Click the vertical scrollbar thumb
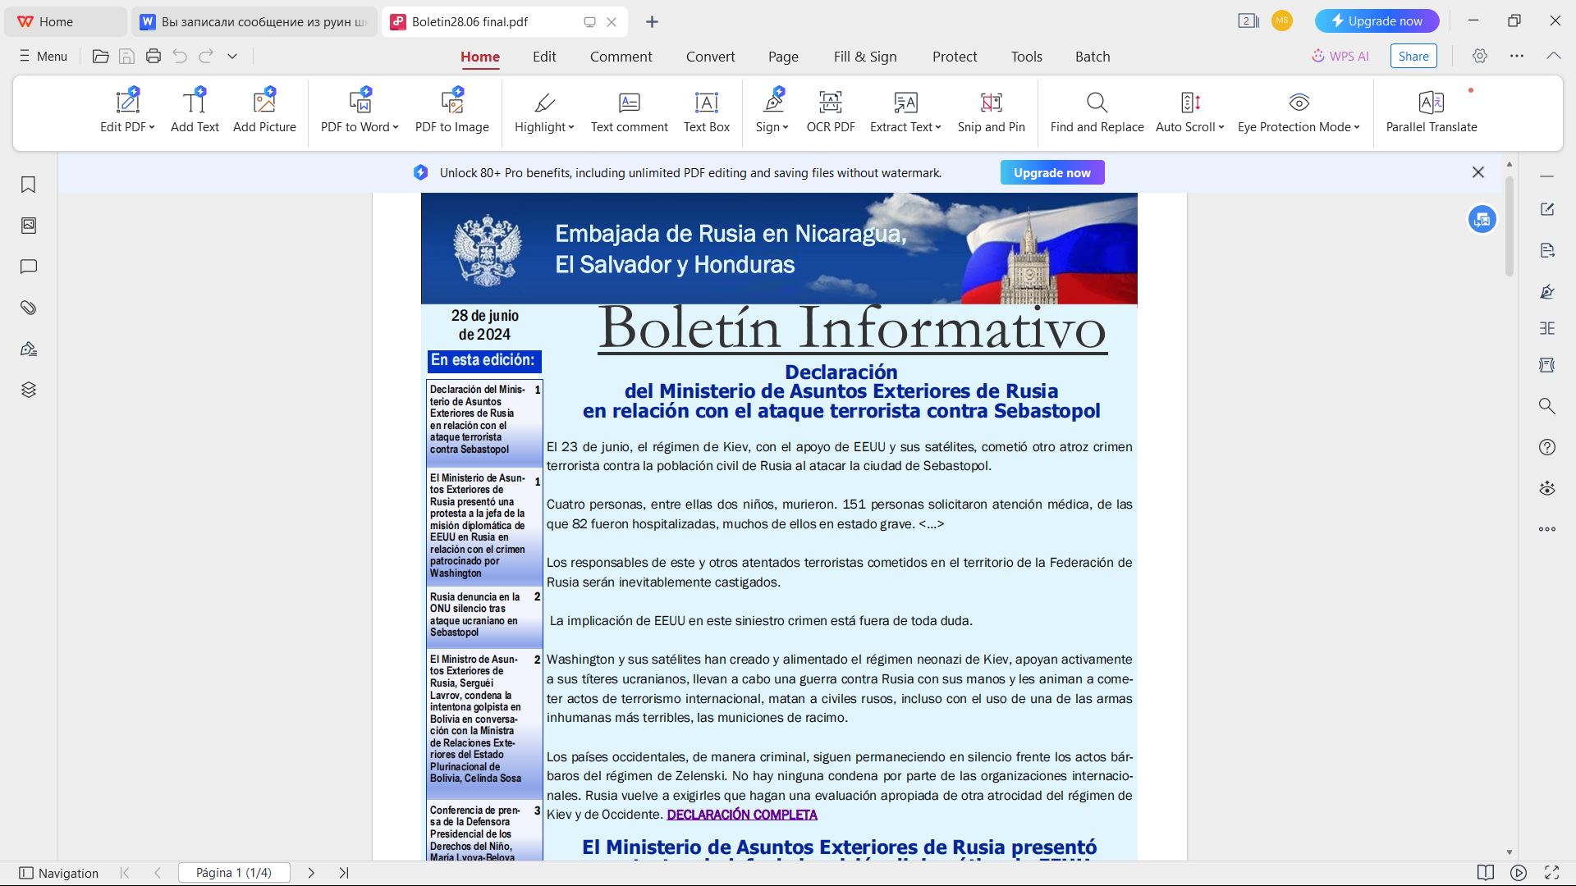The image size is (1576, 886). [x=1510, y=226]
